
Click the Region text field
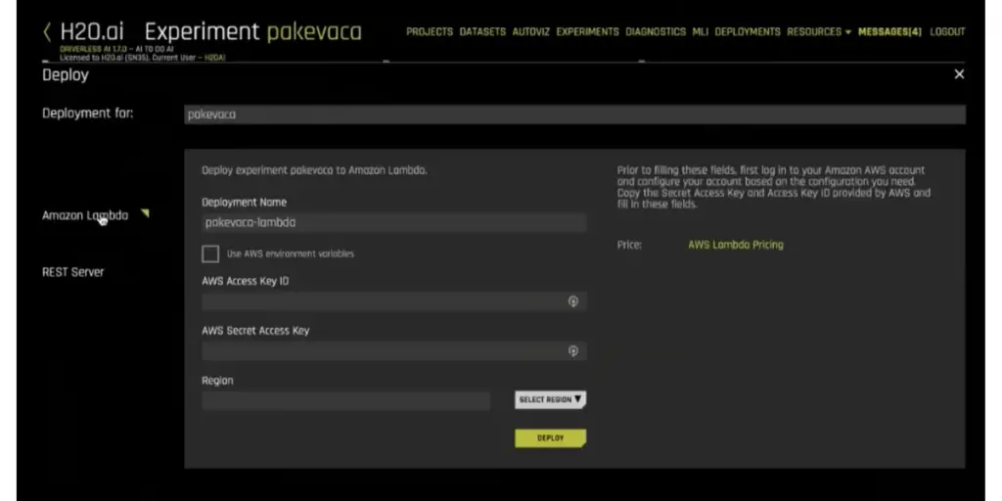coord(345,400)
